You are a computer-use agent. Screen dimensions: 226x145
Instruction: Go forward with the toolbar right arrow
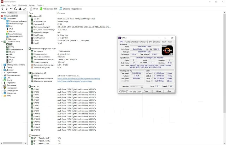point(7,9)
